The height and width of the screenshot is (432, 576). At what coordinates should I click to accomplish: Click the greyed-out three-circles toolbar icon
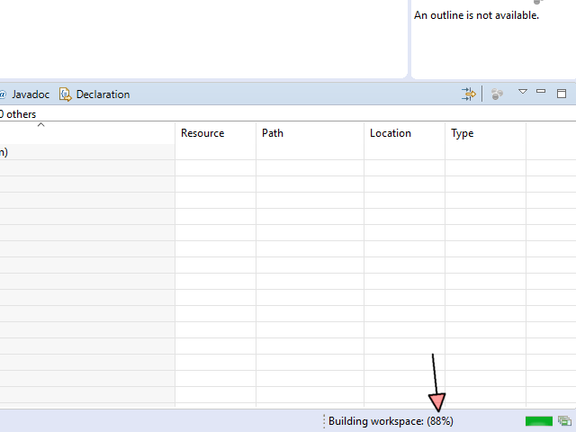pos(497,94)
